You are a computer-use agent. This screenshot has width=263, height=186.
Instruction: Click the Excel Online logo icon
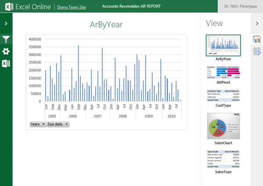[9, 7]
